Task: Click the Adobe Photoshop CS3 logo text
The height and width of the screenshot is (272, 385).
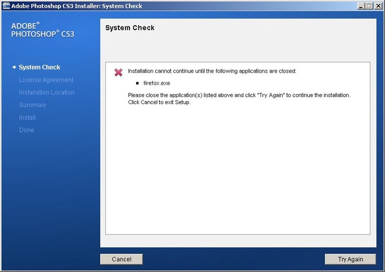Action: [42, 30]
